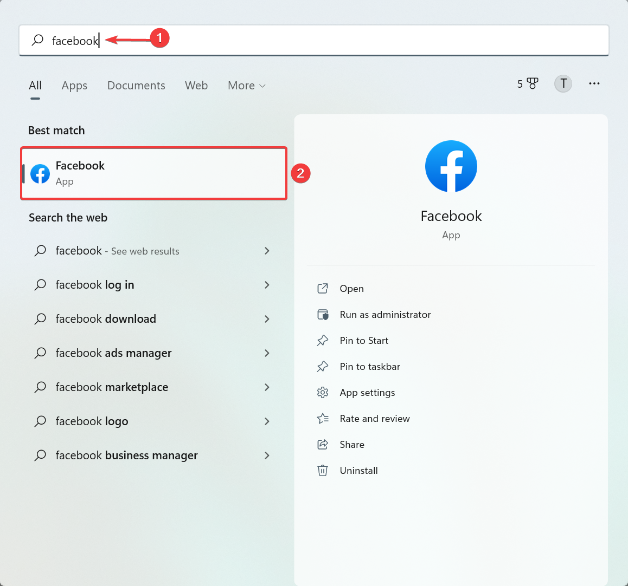
Task: Click the Pin to Start pin icon
Action: 323,341
